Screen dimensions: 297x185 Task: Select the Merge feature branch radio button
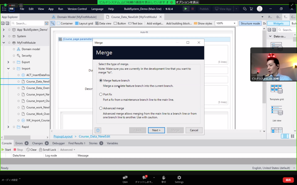point(101,81)
